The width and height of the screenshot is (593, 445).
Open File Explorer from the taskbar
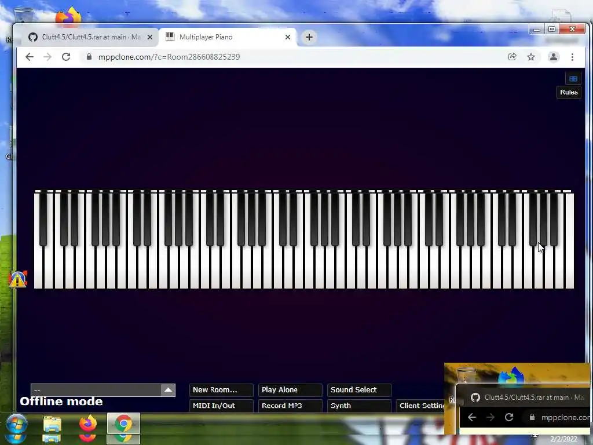click(52, 424)
